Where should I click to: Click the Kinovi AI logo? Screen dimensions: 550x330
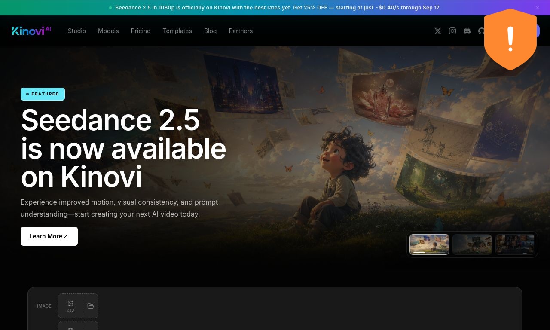[31, 31]
